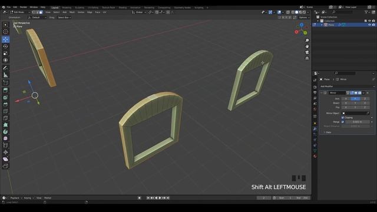Switch to vertex select mode
The width and height of the screenshot is (377, 212).
(x=34, y=12)
